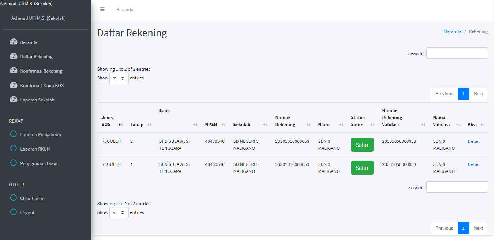Click the sort arrows on Jenis BOS column
499x241 pixels.
121,125
